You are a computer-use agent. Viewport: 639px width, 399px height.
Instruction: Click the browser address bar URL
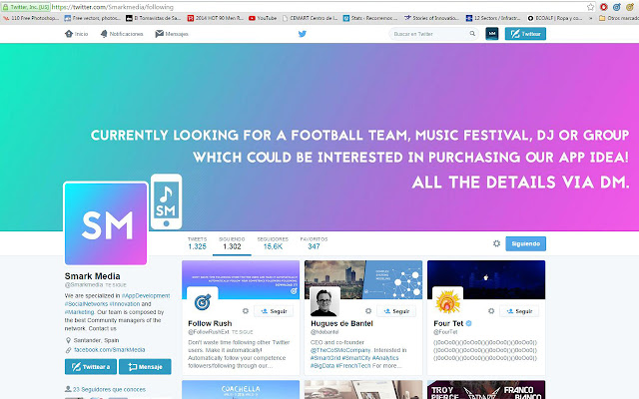click(113, 7)
